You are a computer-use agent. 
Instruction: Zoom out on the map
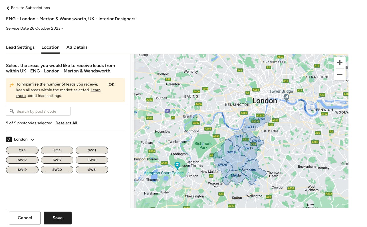(340, 74)
